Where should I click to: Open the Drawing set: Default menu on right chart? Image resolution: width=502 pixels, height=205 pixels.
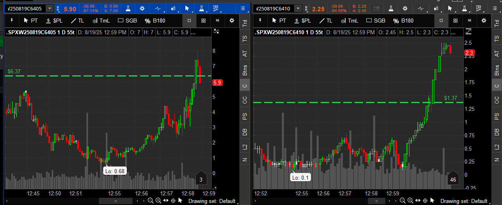(x=464, y=201)
